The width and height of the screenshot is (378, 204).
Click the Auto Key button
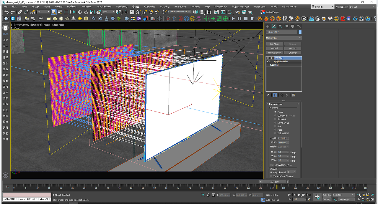pos(327,195)
